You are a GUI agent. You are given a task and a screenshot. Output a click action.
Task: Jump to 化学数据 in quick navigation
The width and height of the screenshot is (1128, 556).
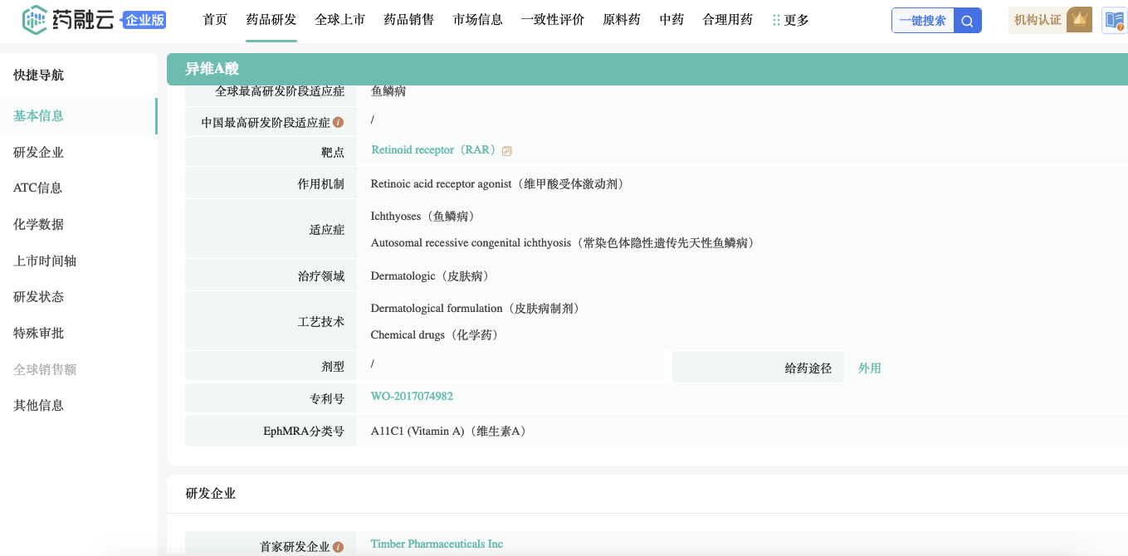click(x=38, y=224)
